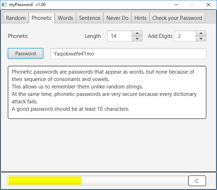Open the Words tab
This screenshot has height=190, width=217.
(65, 18)
